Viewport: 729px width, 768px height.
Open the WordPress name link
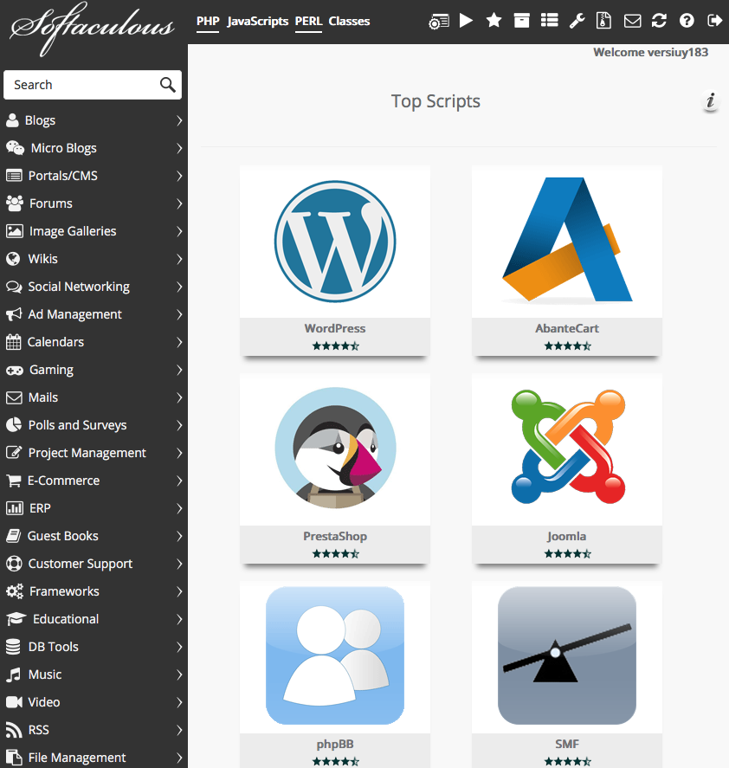pos(334,328)
